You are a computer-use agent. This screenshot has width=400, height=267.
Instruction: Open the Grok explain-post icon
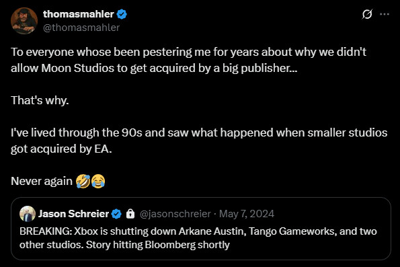(x=367, y=14)
